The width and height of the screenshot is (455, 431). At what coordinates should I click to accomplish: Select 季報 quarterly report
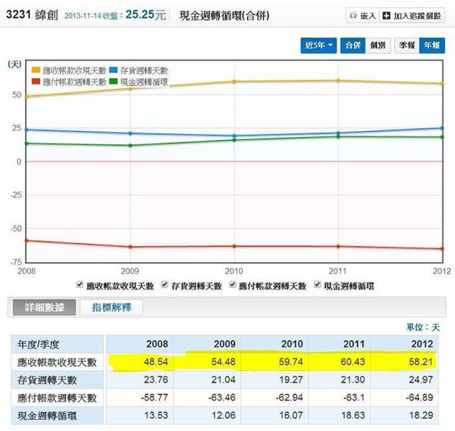click(x=408, y=45)
